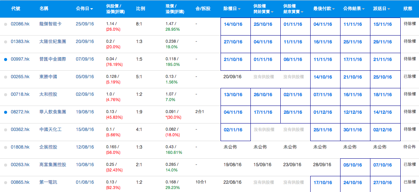419x192 pixels.
Task: Click the 供股權結束買賣 column header
Action: (x=293, y=9)
